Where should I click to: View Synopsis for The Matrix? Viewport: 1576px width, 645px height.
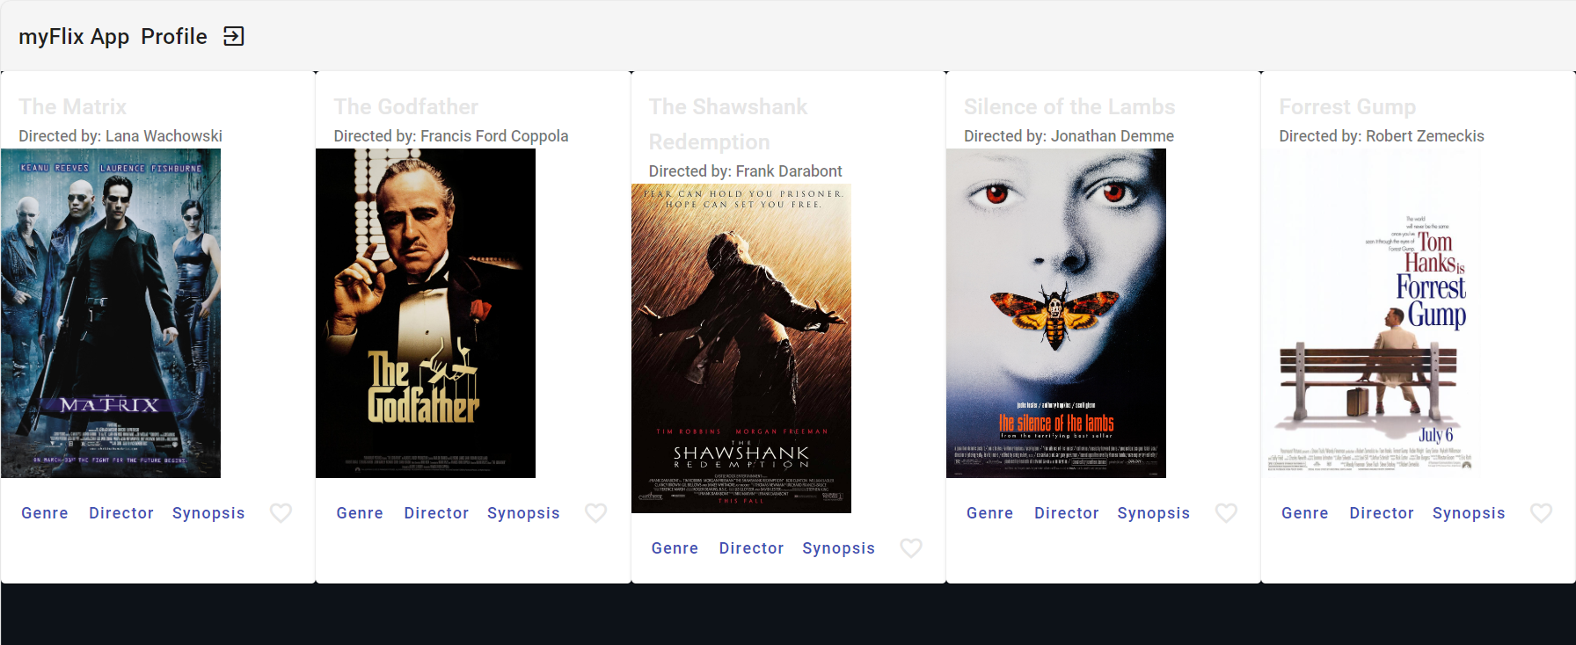(208, 513)
